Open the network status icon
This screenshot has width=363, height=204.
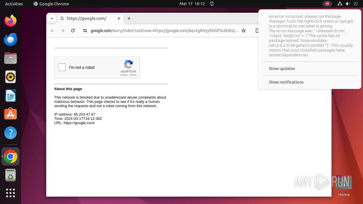click(340, 4)
